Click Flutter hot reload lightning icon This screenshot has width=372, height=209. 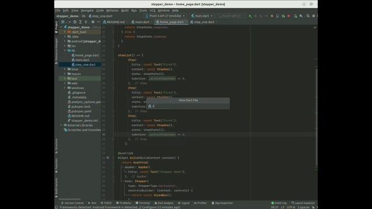(x=272, y=16)
